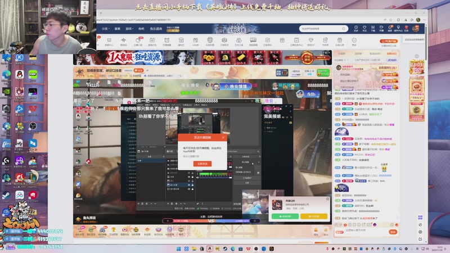Click the 开播提醒 alarm clock icon
The image size is (450, 253).
(166, 42)
